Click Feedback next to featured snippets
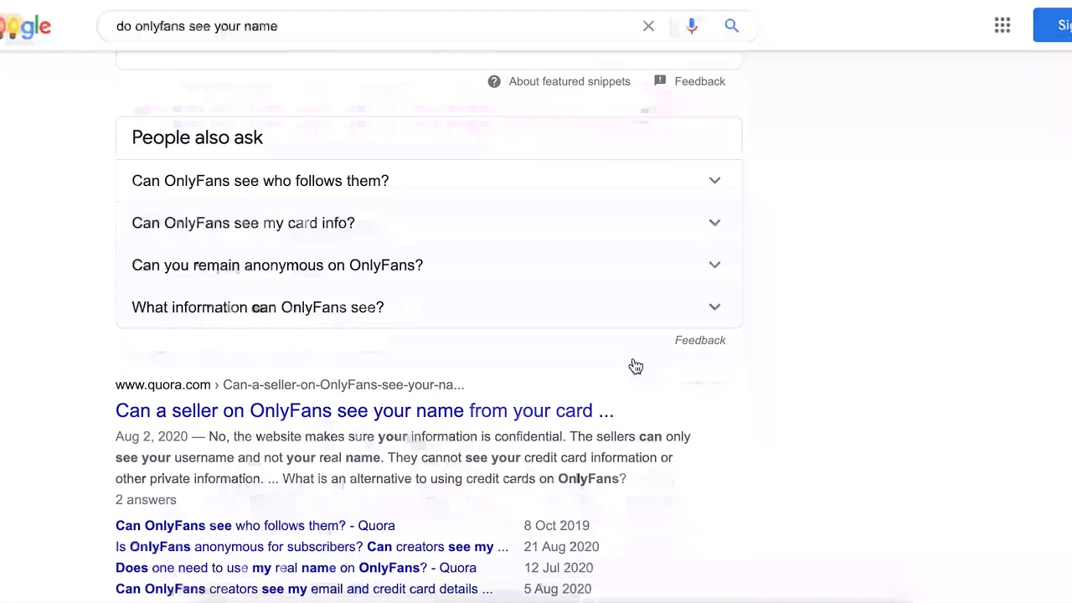This screenshot has width=1072, height=603. click(x=699, y=81)
